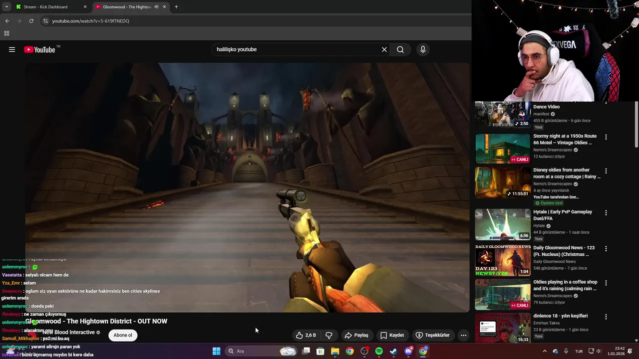The image size is (639, 359).
Task: Click the Paylaş share button
Action: 356,335
